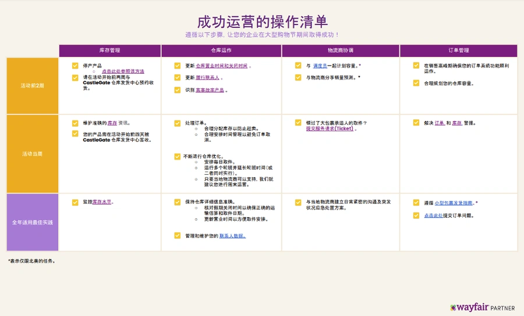Click 点击此处 link for submitting order issues
524x316 pixels.
433,216
